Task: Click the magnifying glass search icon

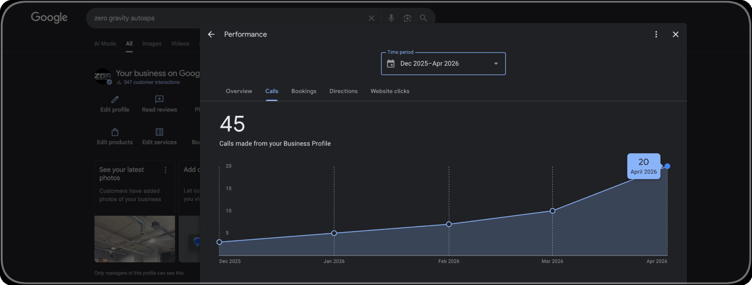Action: tap(424, 18)
